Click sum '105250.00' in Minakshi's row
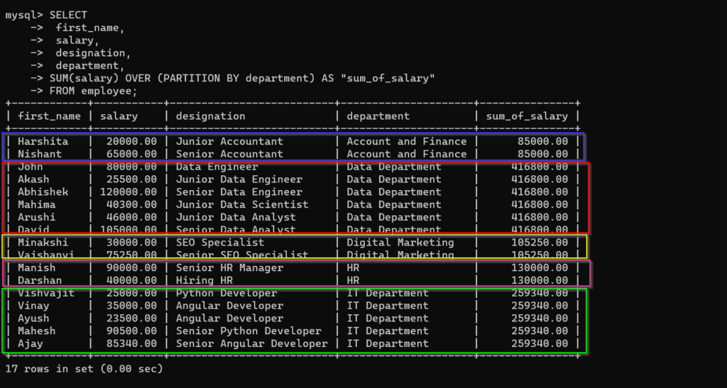This screenshot has height=388, width=727. (540, 242)
